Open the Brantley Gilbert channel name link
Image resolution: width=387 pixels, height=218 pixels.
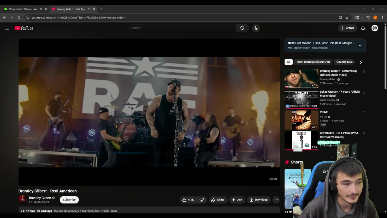40,198
